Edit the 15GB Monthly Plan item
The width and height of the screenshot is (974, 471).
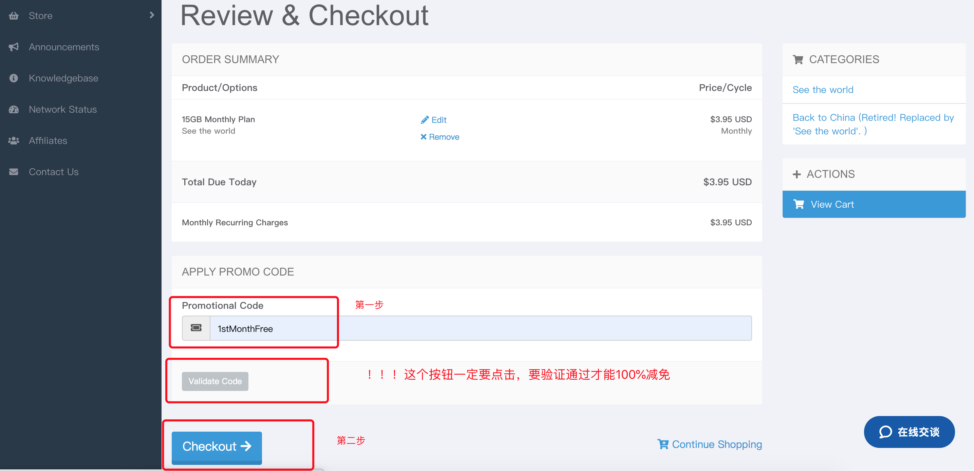point(434,120)
